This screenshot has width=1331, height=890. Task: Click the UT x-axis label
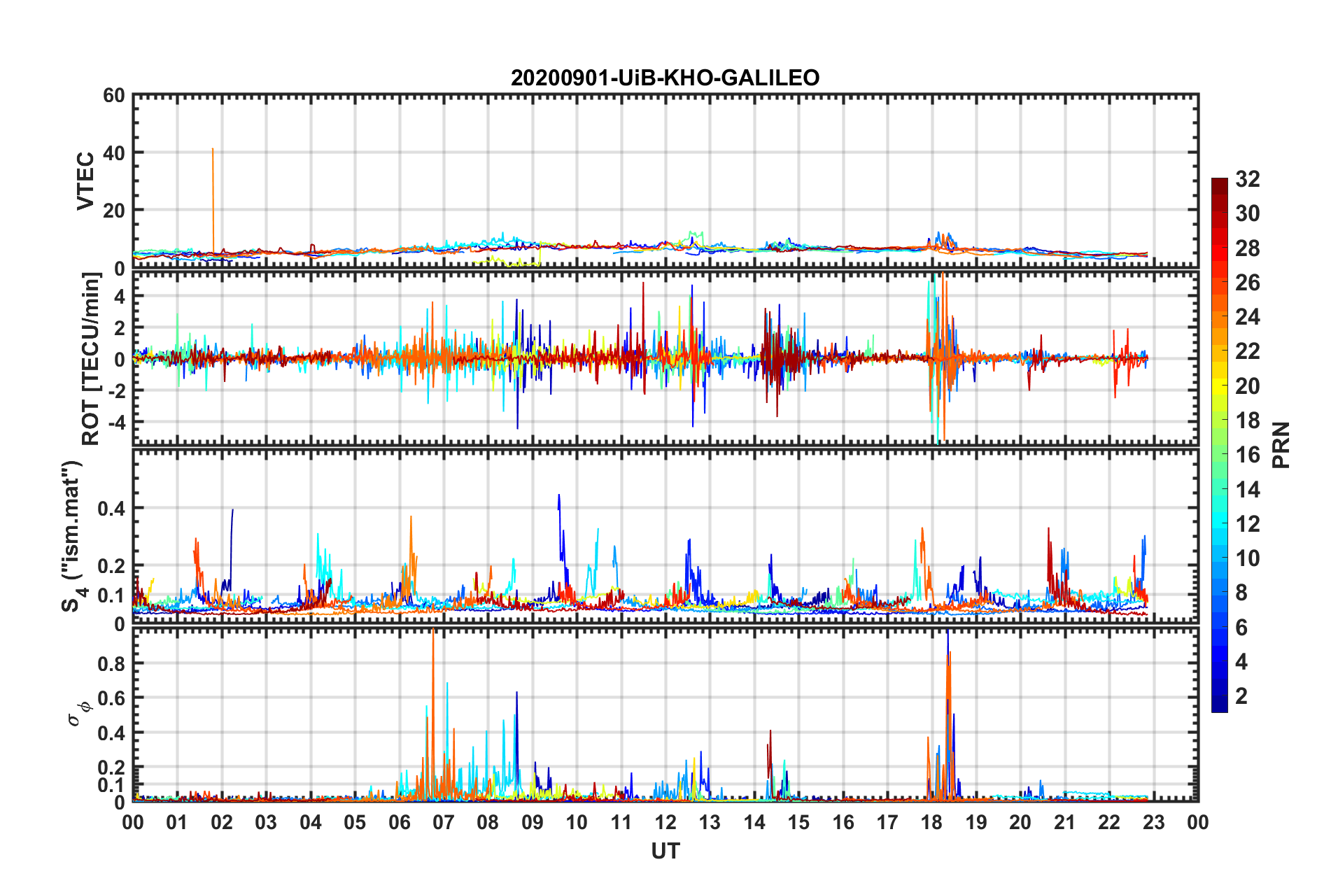[665, 851]
